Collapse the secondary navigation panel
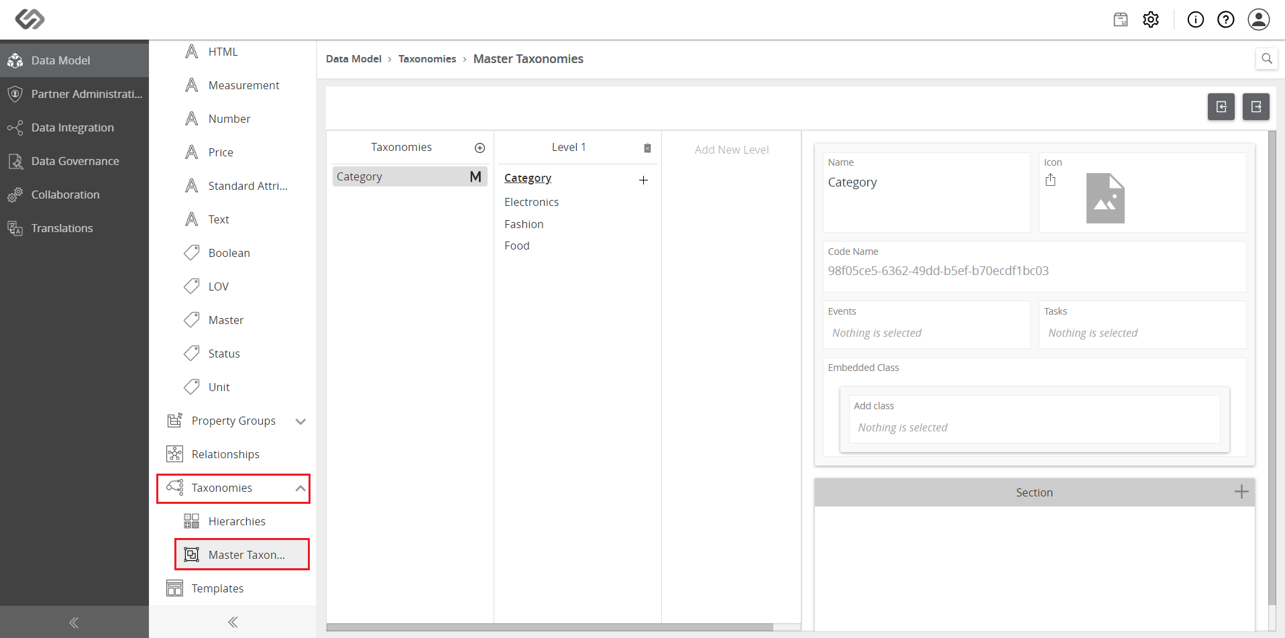This screenshot has width=1285, height=638. click(x=233, y=622)
